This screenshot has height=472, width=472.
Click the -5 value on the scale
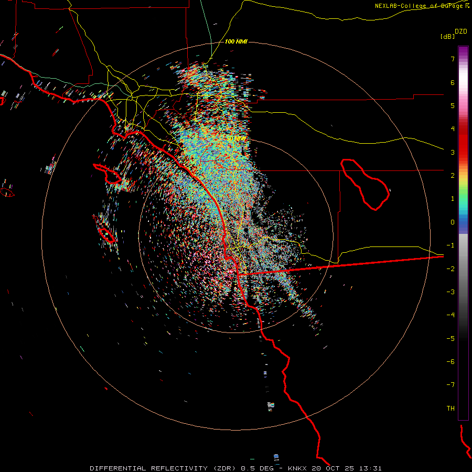point(450,339)
